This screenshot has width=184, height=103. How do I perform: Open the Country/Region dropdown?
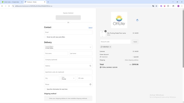click(x=68, y=47)
